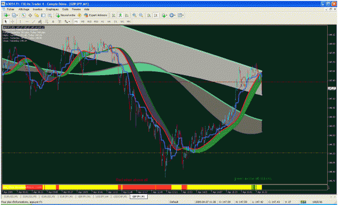338x205 pixels.
Task: Switch chart to bar chart type
Action: 114,15
